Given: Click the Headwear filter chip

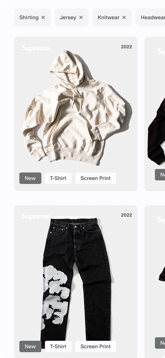Looking at the screenshot, I should 151,17.
